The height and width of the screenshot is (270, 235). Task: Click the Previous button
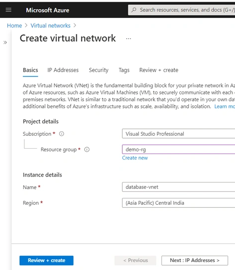click(136, 261)
